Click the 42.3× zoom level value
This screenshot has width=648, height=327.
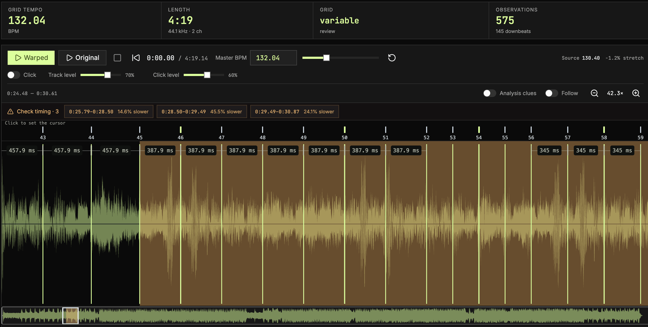(615, 93)
